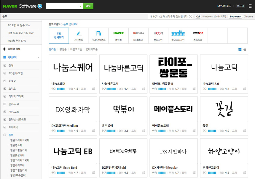Open the 나눔스퀘어 font preview thumbnail
The image size is (255, 179).
(x=73, y=67)
